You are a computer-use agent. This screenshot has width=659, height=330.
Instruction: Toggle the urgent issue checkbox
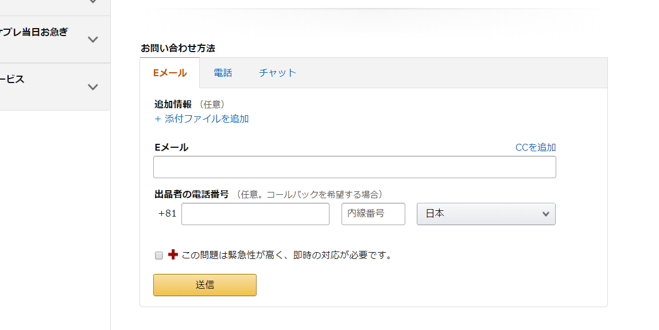pyautogui.click(x=159, y=256)
